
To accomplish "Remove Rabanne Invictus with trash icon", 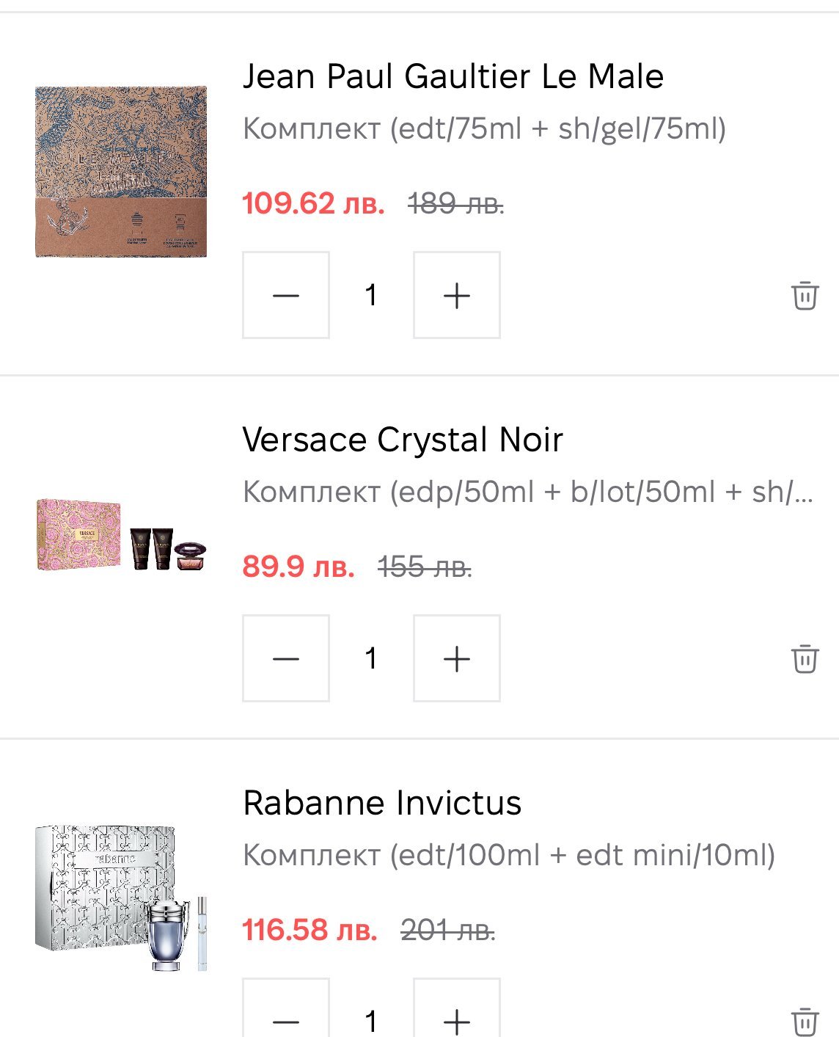I will pos(805,1022).
